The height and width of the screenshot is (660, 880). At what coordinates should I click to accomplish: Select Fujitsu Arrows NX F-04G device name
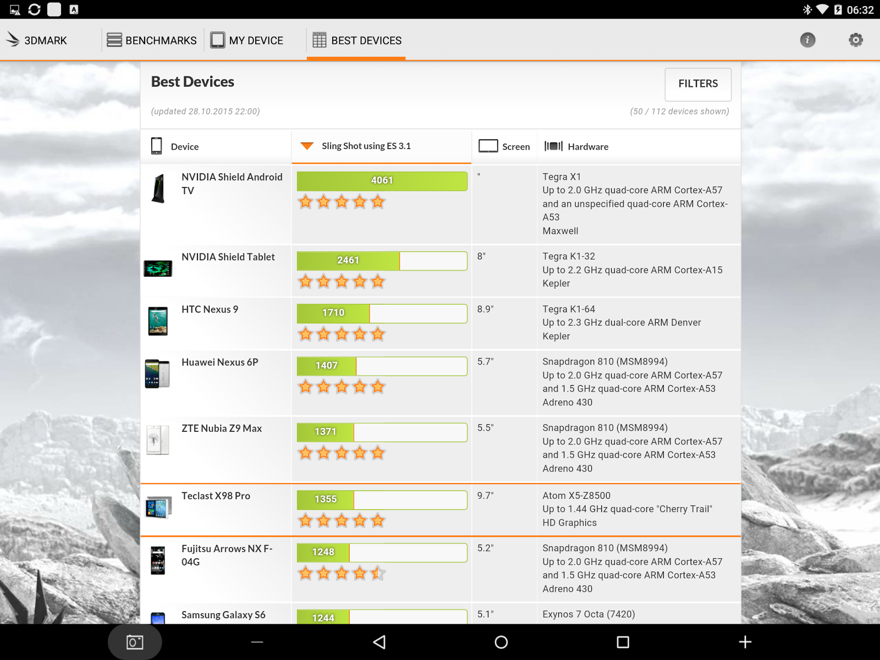tap(227, 555)
